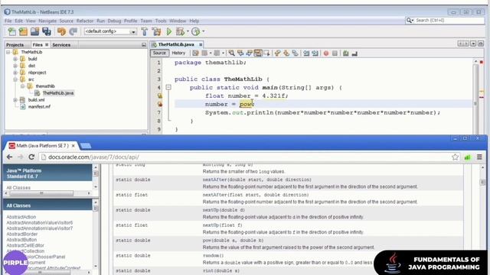This screenshot has height=275, width=490.
Task: Click the green extension icon in browser
Action: [x=467, y=157]
